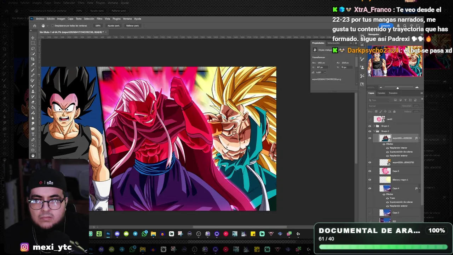
Task: Switch to the Trazados tab
Action: [x=393, y=93]
